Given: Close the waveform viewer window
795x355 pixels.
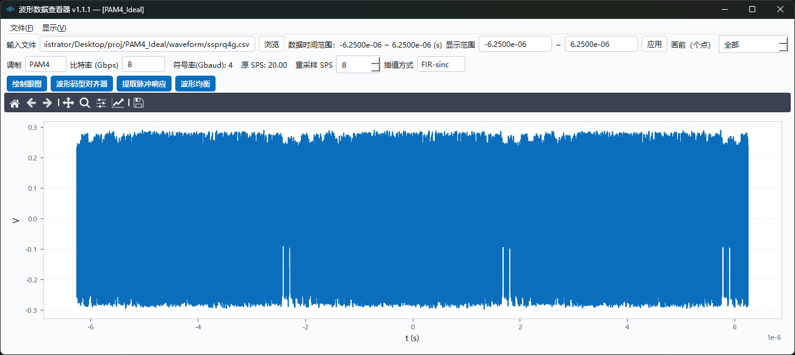Looking at the screenshot, I should [780, 9].
